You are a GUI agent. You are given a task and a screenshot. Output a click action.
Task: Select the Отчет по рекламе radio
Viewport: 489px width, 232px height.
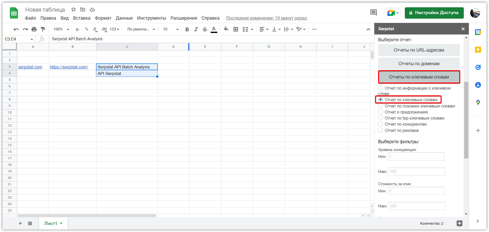(381, 130)
